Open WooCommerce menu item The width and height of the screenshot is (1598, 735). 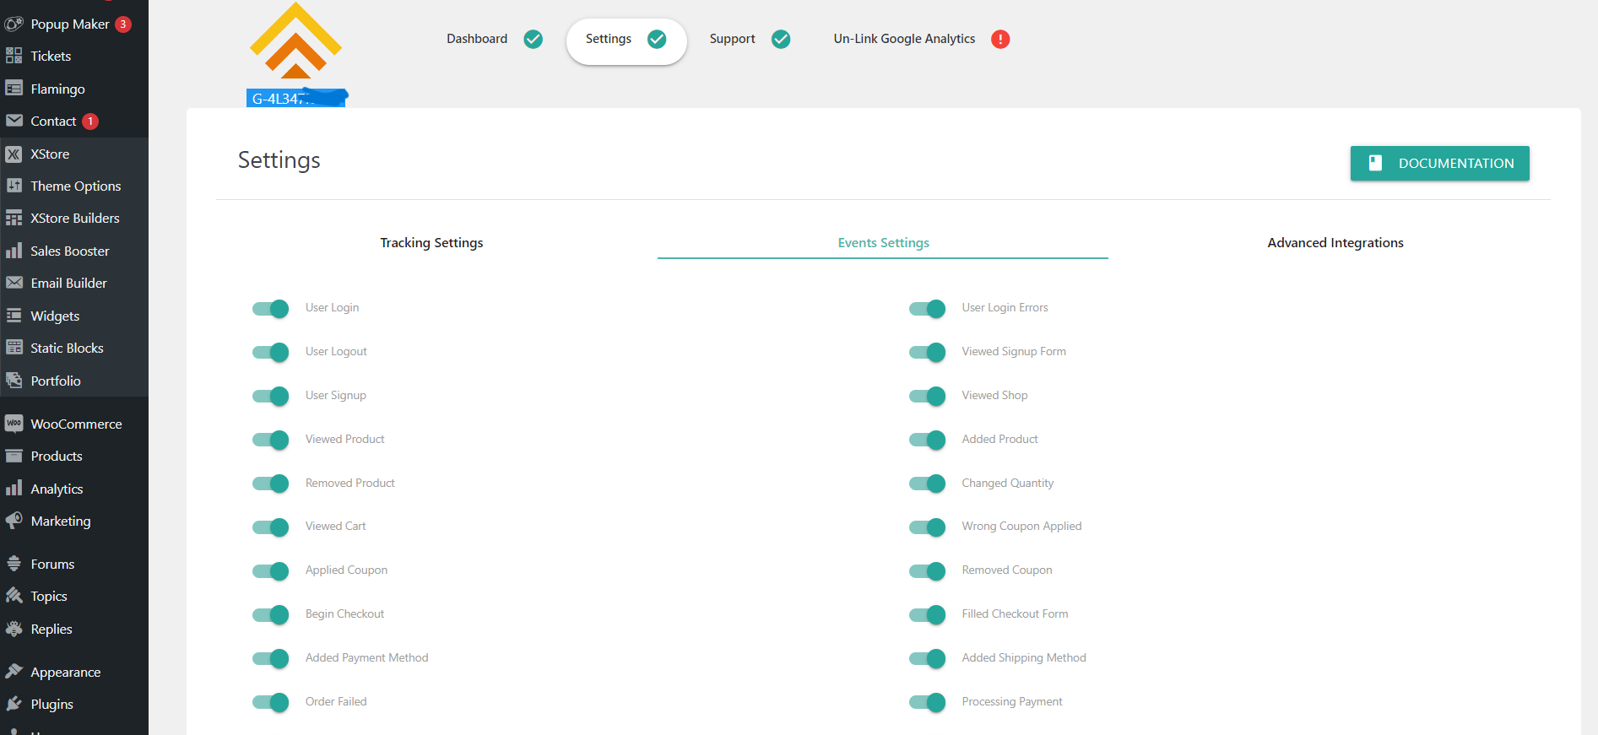point(74,424)
